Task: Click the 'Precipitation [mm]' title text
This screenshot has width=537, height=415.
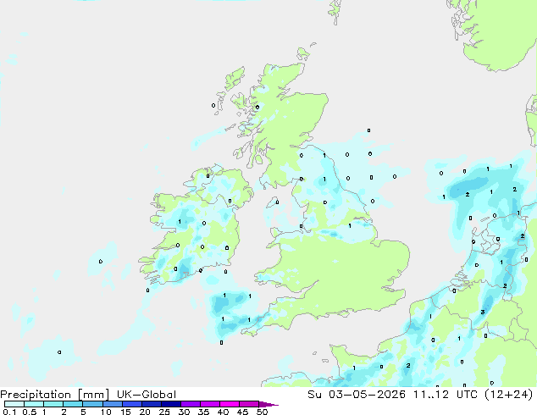Action: [x=55, y=395]
